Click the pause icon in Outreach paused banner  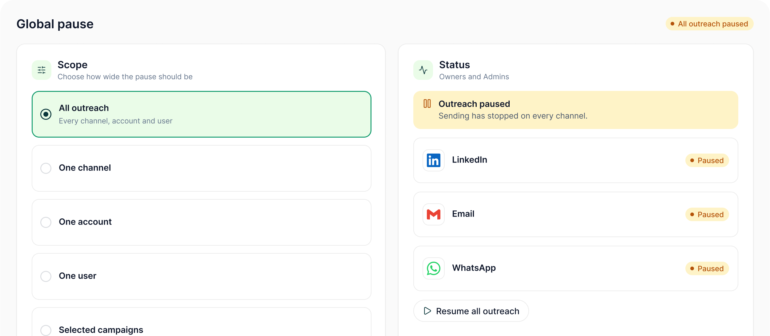tap(427, 104)
